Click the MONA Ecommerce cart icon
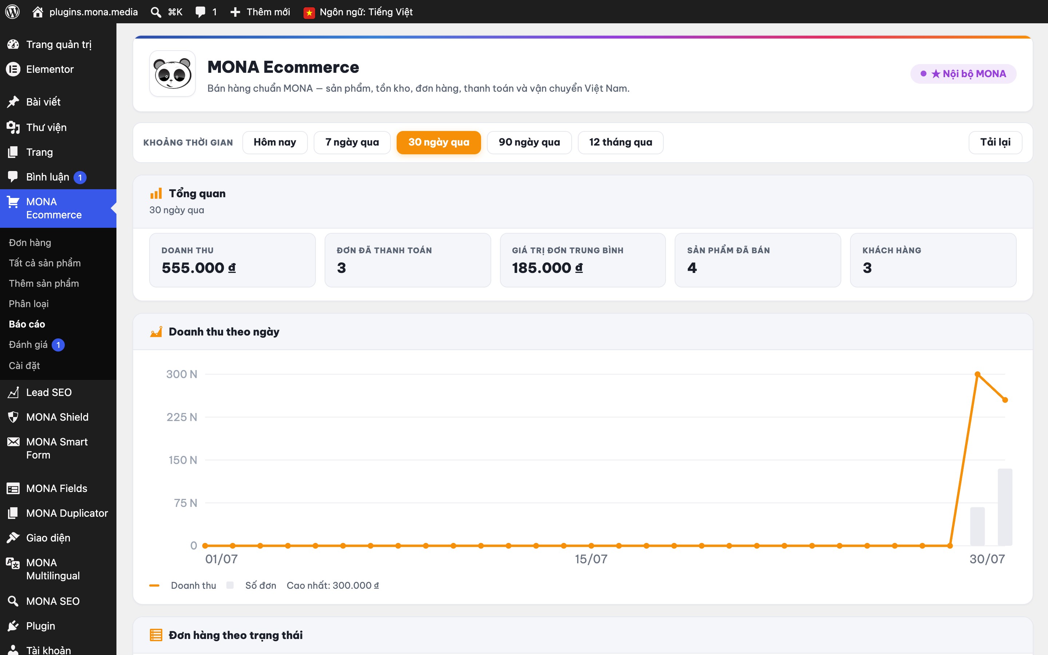 click(x=13, y=202)
